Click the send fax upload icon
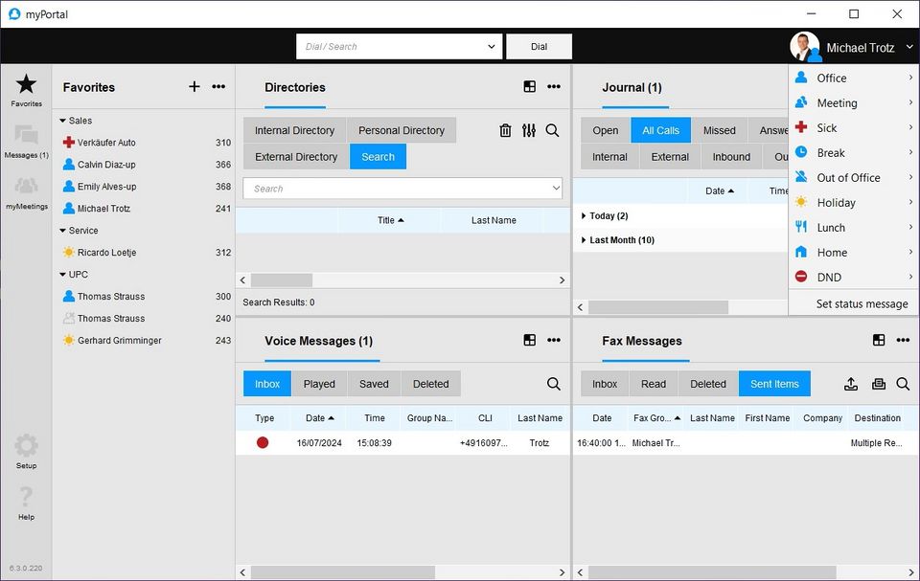Screen dimensions: 920x581 (850, 383)
